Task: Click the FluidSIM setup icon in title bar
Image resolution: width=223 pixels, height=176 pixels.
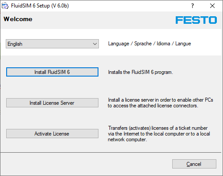Action: [5, 6]
